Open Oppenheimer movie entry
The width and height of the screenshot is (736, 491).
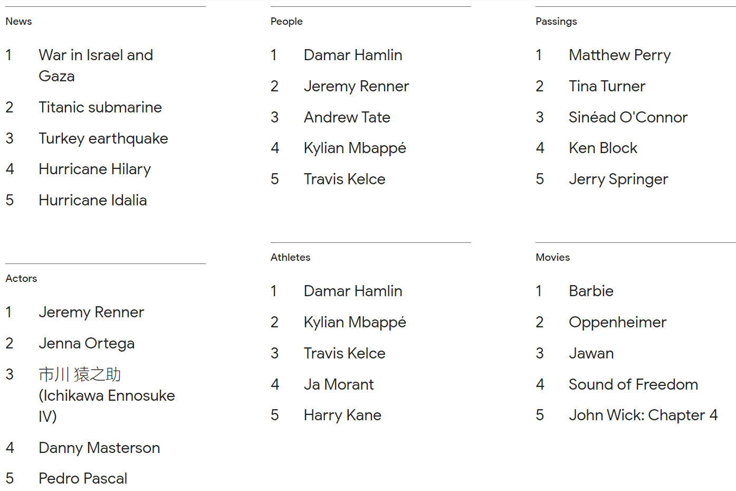618,322
